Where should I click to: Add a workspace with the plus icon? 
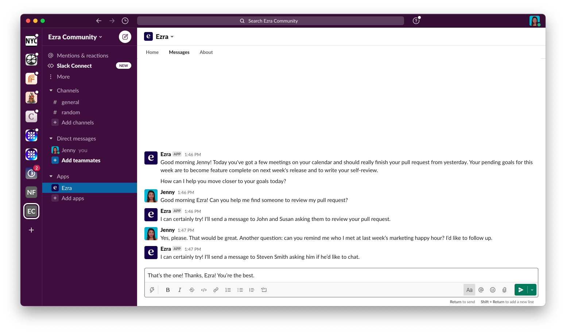pos(31,230)
